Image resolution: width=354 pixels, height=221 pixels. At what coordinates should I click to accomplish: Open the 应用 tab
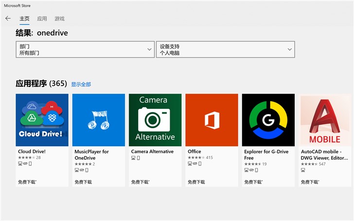coord(42,18)
